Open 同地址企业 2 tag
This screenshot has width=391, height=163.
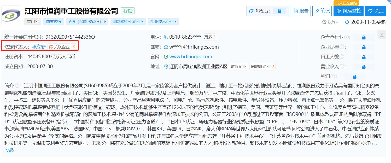click(262, 67)
